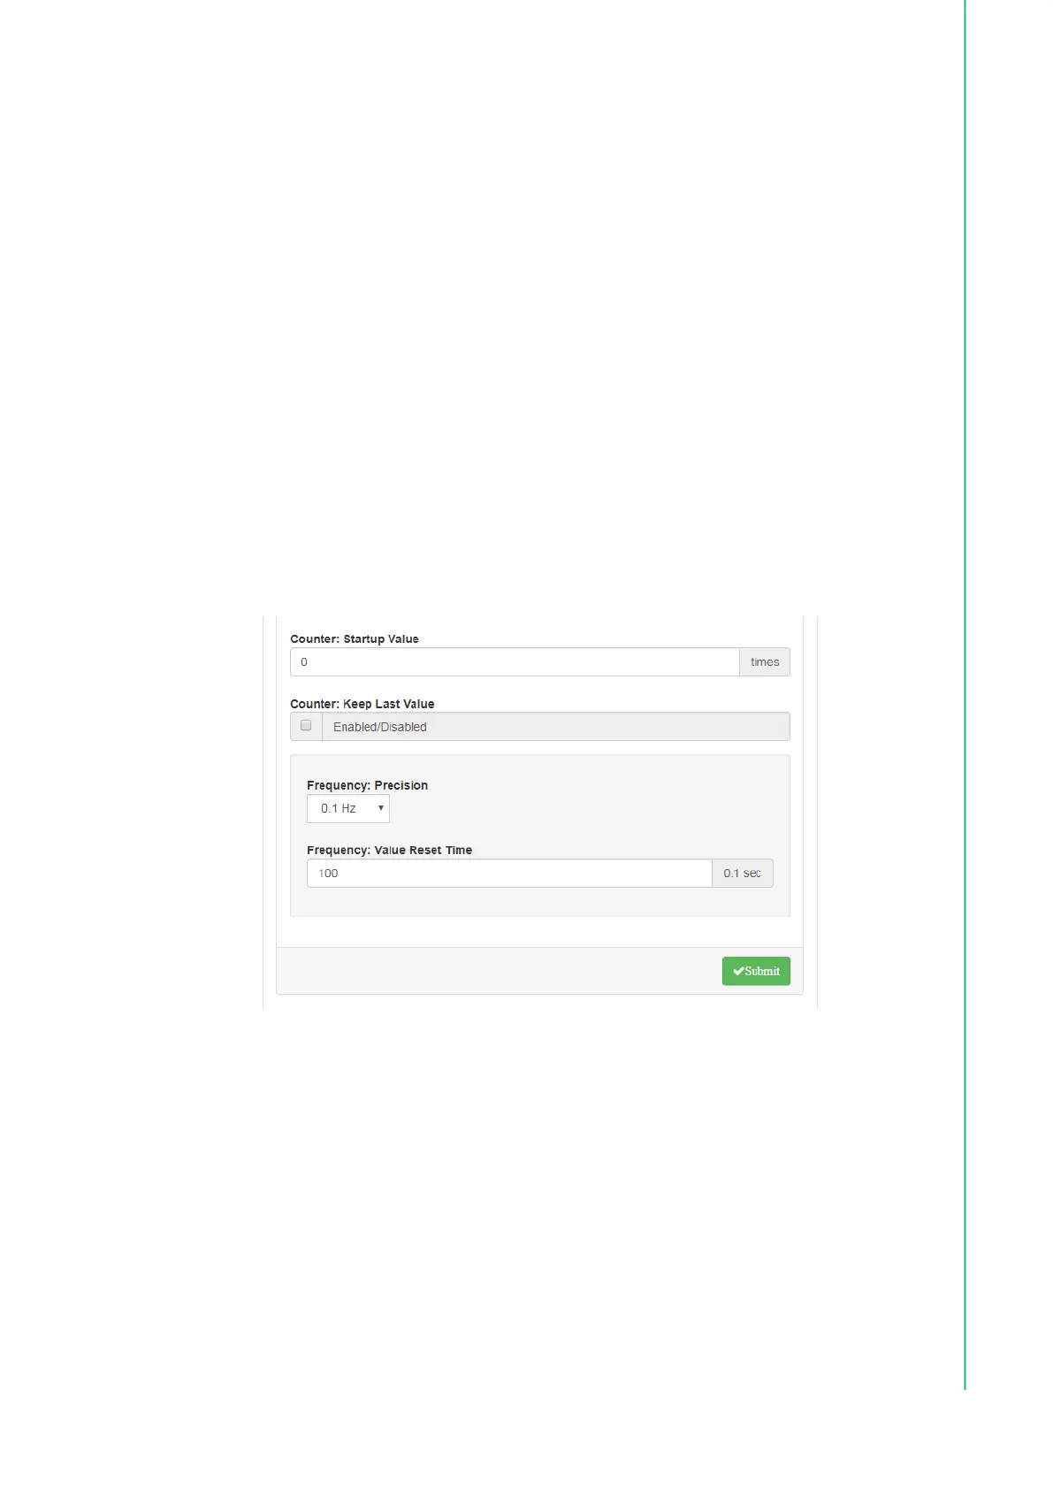
Task: Click the 'Counter: Startup Value' label
Action: tap(355, 638)
